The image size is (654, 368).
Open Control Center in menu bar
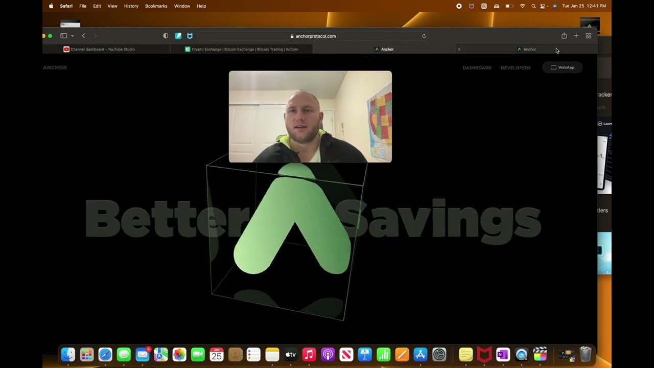click(544, 6)
